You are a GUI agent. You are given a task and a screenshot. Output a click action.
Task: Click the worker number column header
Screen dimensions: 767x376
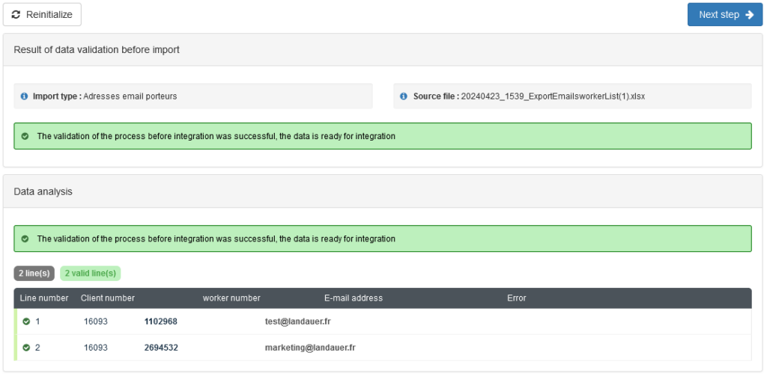click(x=231, y=298)
